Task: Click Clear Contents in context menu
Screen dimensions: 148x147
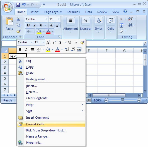Action: (51, 98)
